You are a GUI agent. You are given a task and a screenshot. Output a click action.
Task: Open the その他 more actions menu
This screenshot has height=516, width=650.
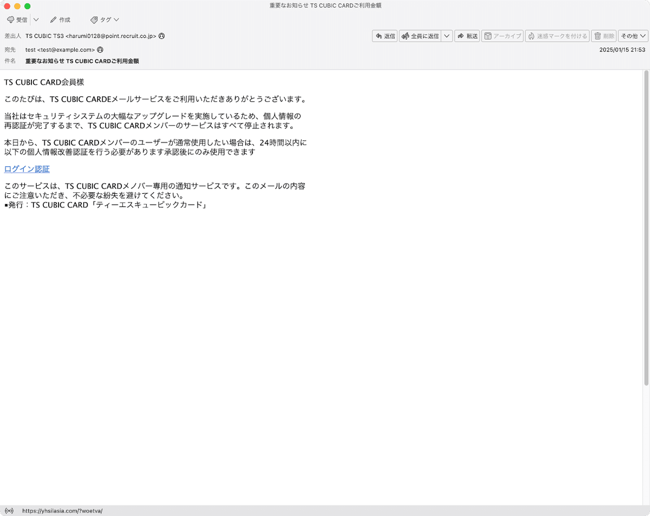tap(633, 36)
